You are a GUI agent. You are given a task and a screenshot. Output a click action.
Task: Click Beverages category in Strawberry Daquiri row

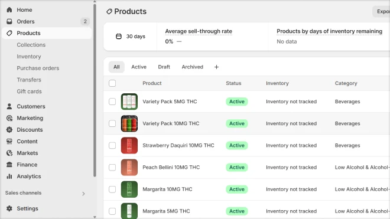(x=347, y=145)
